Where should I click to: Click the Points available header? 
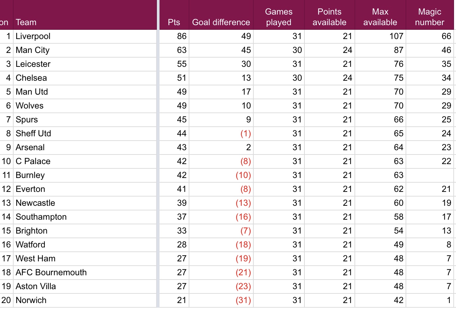click(x=329, y=17)
